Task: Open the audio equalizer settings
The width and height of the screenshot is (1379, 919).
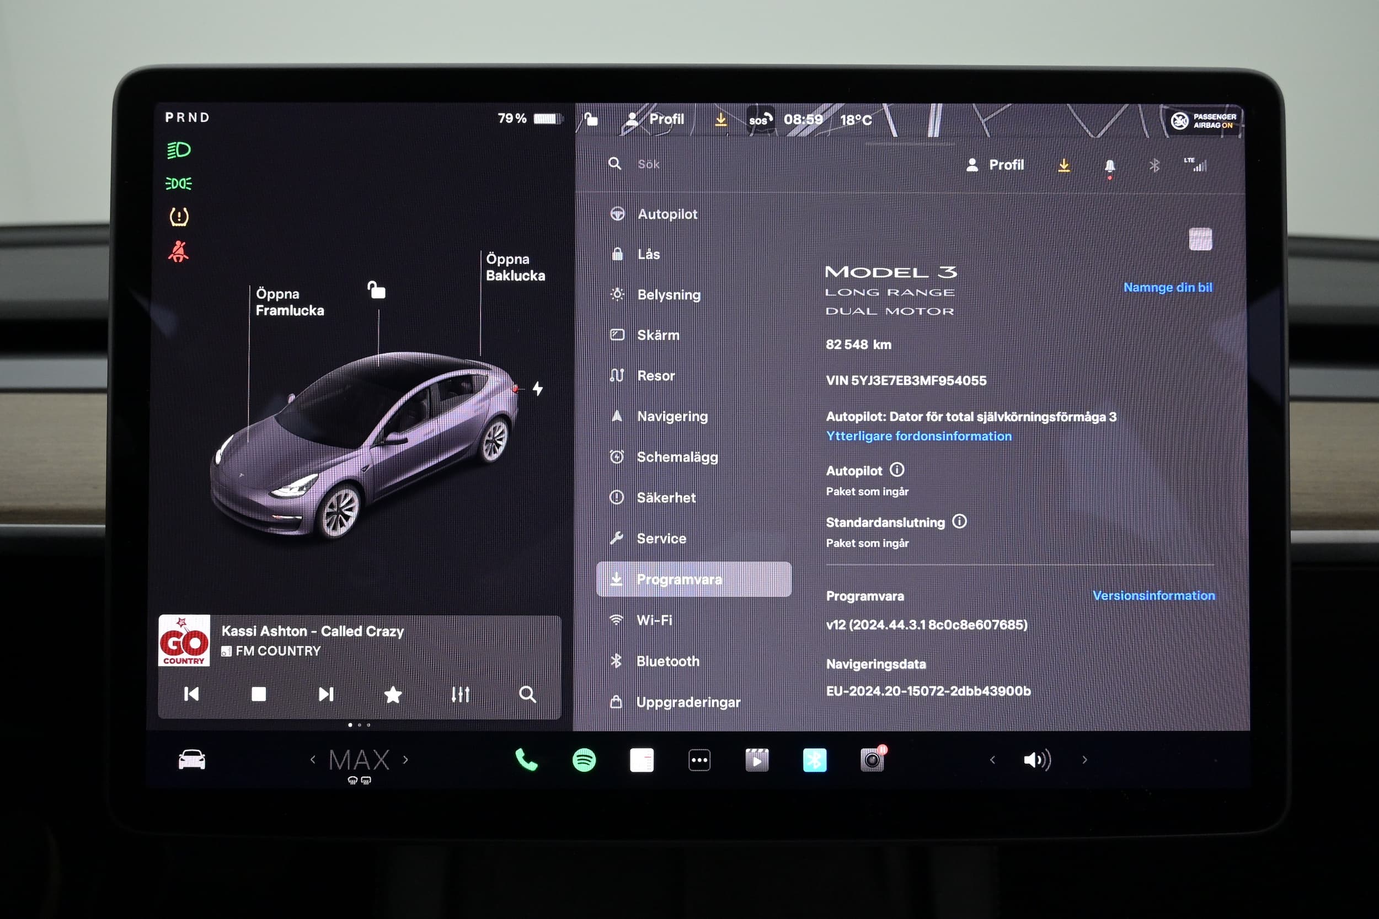Action: pos(460,694)
